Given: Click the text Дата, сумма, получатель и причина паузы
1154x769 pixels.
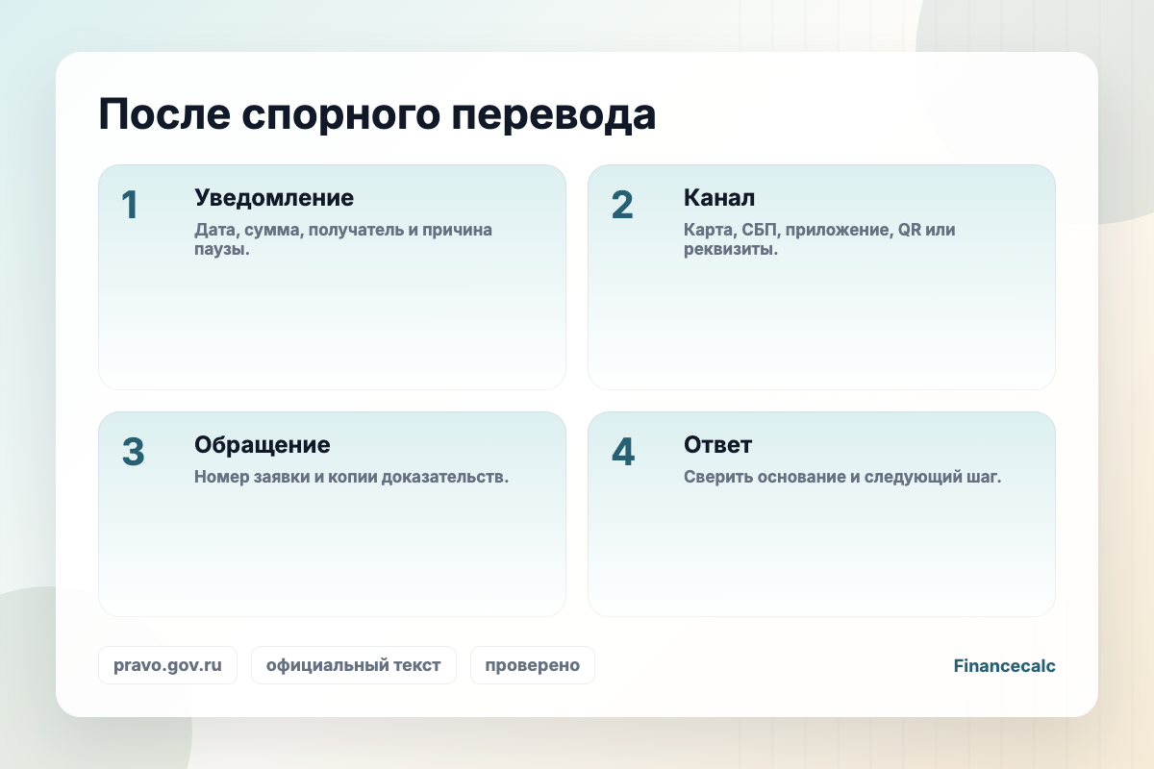Looking at the screenshot, I should click(343, 240).
